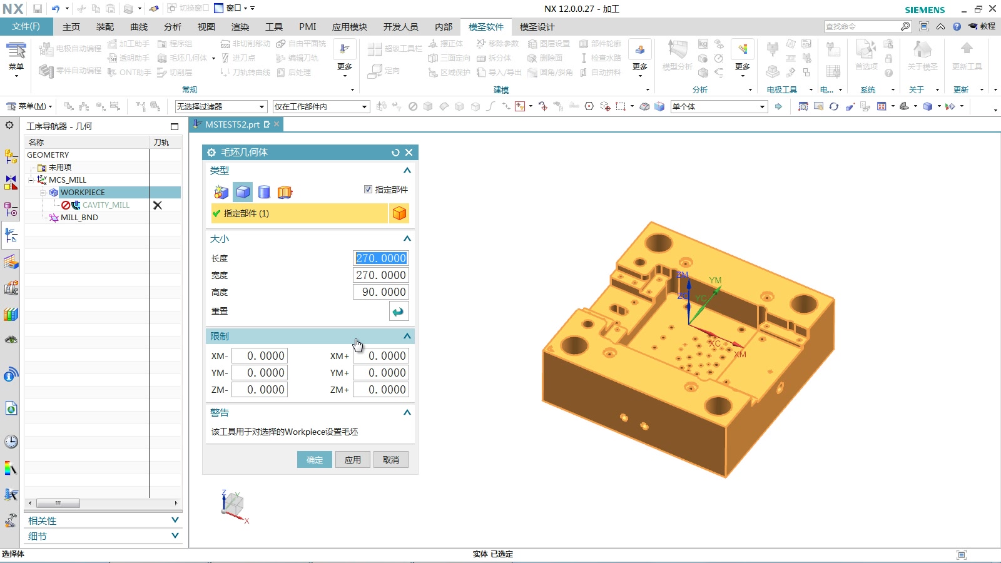Click the XM- limit field
Viewport: 1001px width, 563px height.
(260, 355)
